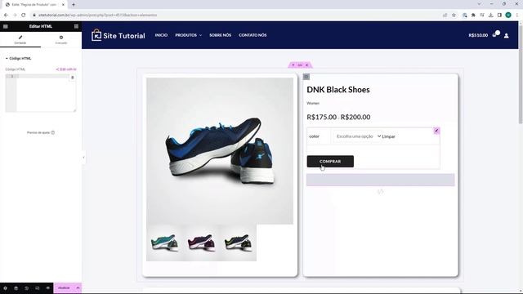This screenshot has width=523, height=294.
Task: Click the COMPRAR buy button
Action: click(330, 162)
